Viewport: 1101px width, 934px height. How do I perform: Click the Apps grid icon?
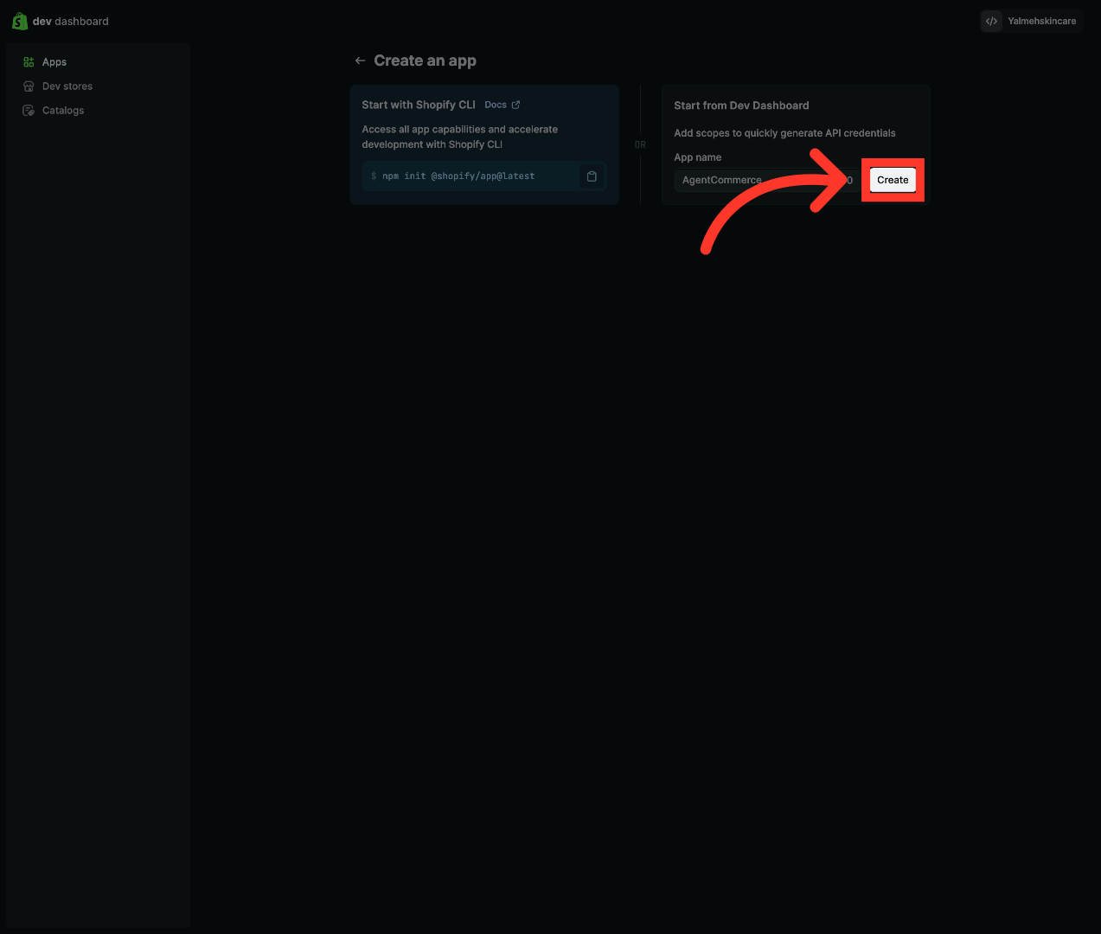click(29, 62)
